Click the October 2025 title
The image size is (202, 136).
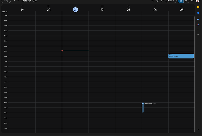click(x=29, y=1)
